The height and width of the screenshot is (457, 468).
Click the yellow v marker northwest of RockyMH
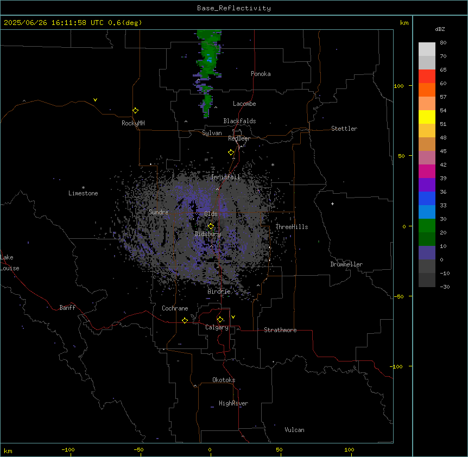(95, 100)
